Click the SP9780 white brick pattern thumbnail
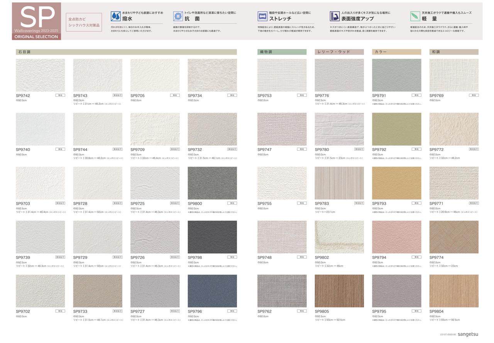Viewport: 494px width, 343px height. coord(339,129)
